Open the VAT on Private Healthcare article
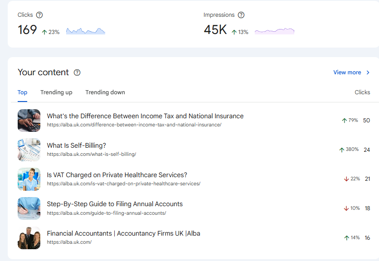 point(117,175)
